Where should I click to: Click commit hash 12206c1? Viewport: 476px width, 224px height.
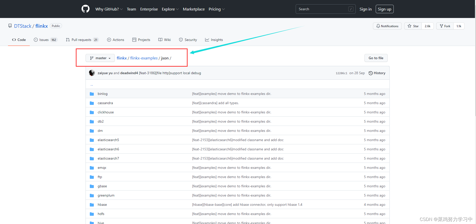coord(341,73)
